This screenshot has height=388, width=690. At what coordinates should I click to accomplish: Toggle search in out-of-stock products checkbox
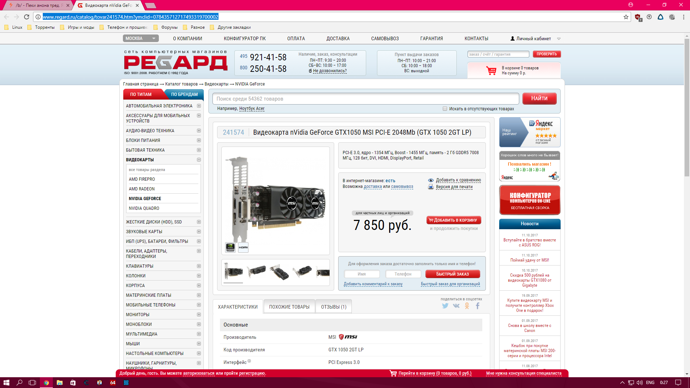(445, 108)
